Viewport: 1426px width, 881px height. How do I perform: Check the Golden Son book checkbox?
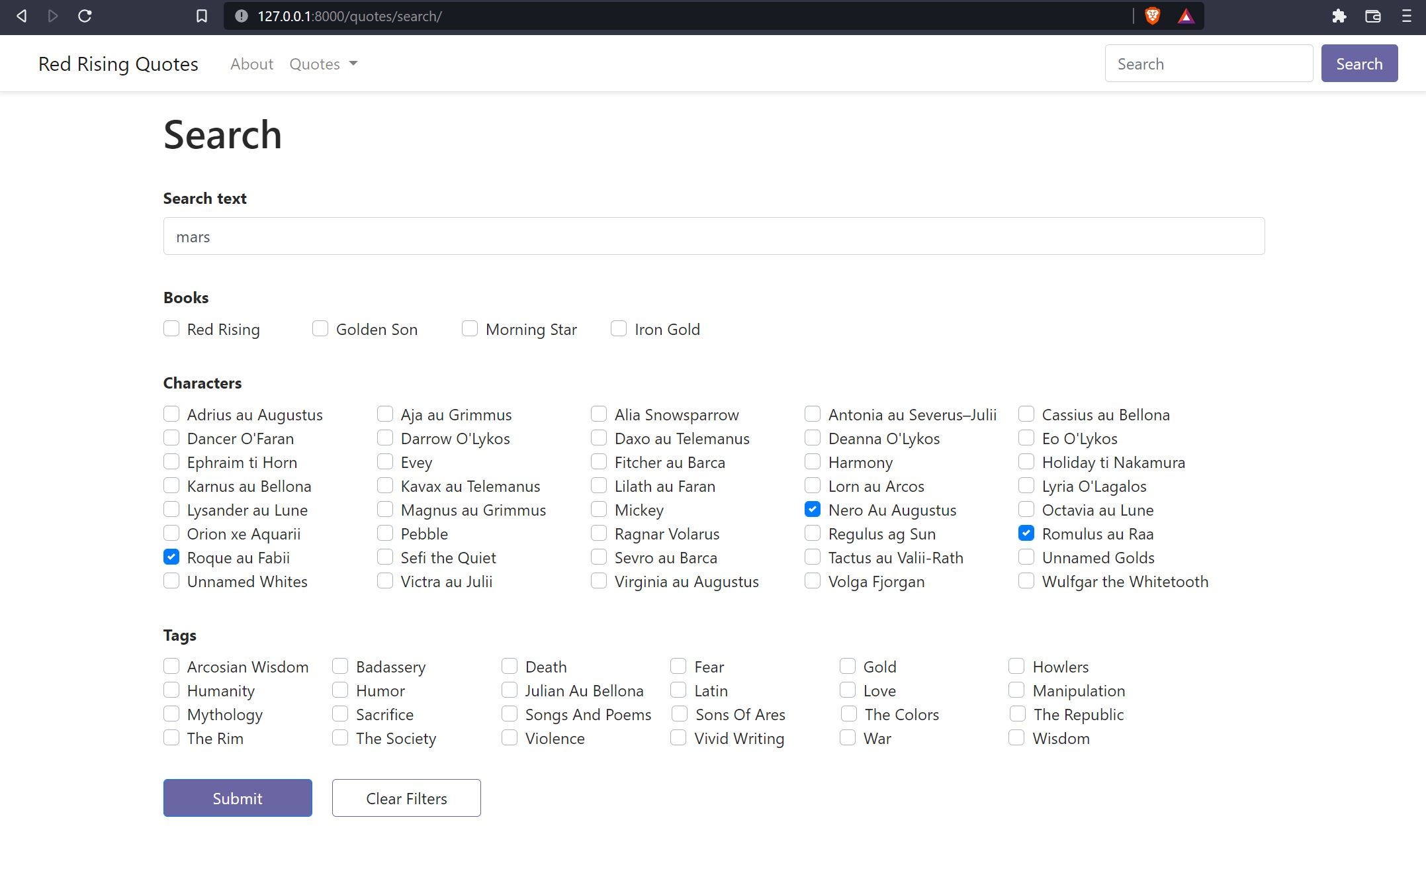point(320,329)
